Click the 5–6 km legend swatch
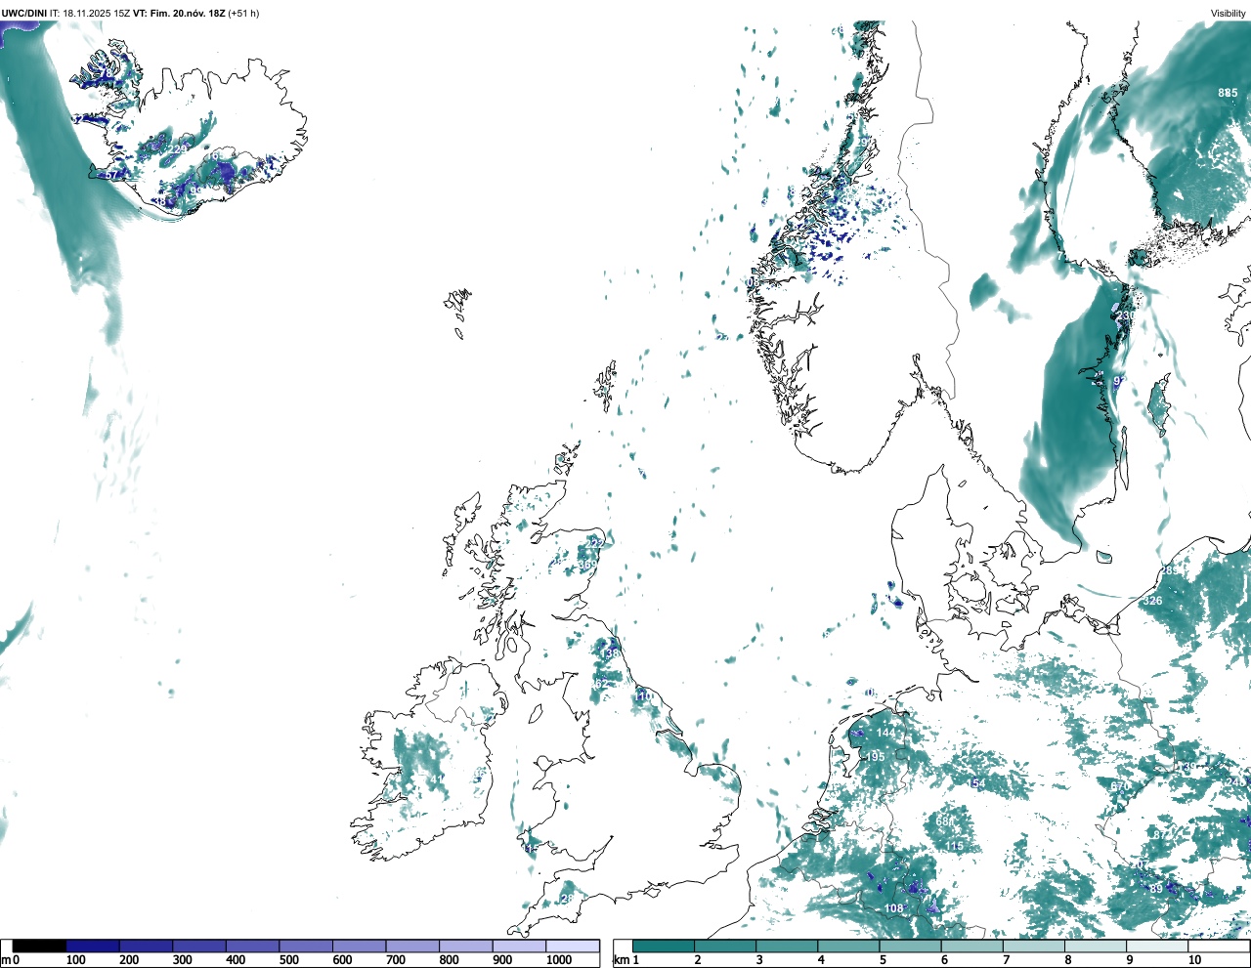 [910, 946]
